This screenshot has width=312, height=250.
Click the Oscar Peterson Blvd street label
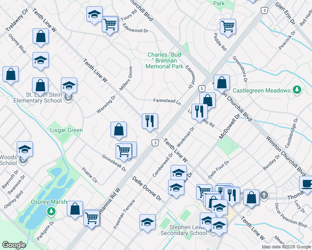(291, 215)
